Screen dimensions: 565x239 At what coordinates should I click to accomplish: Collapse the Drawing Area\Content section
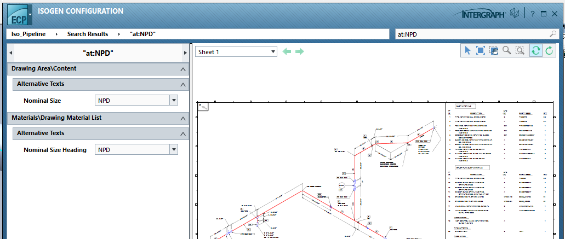click(x=183, y=69)
